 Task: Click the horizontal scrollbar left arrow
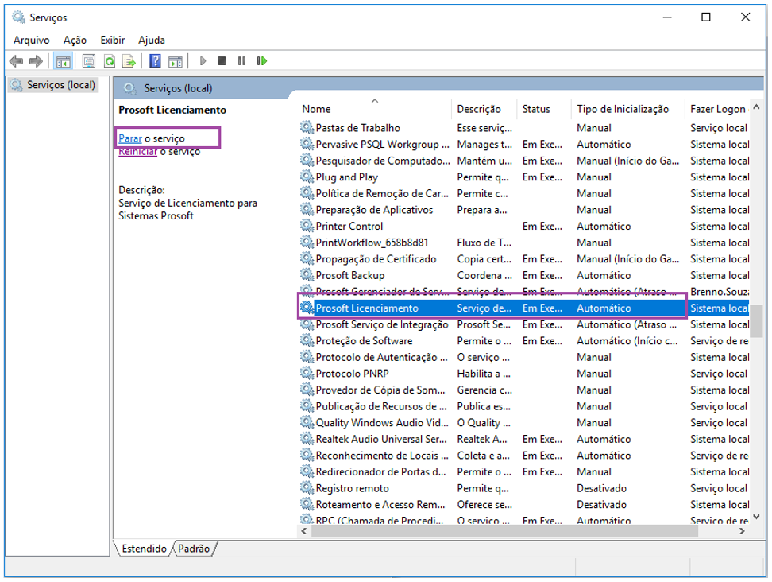(303, 531)
